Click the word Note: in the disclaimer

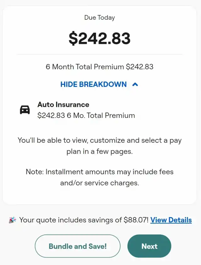[35, 172]
